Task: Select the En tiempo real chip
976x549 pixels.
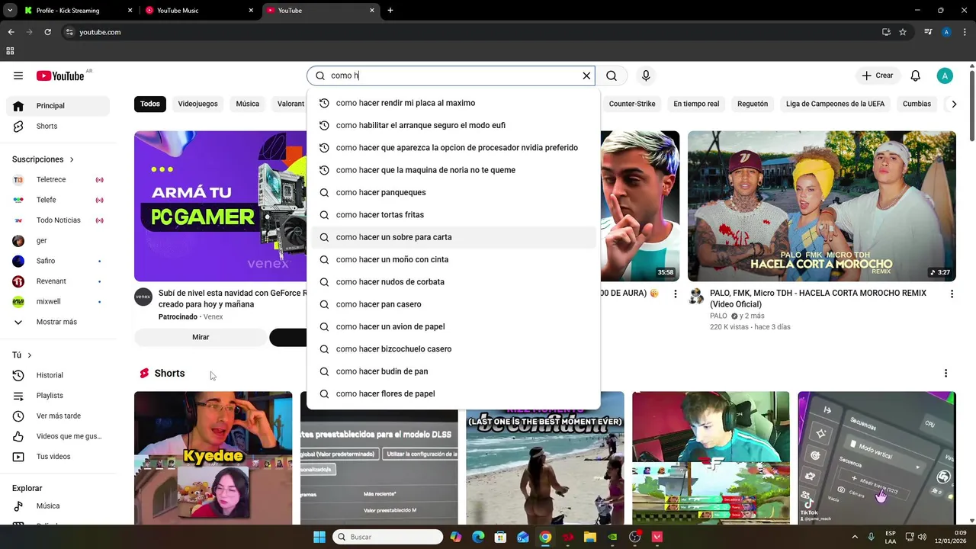Action: click(696, 104)
